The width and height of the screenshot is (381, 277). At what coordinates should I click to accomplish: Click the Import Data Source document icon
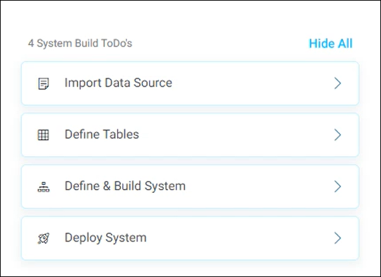pyautogui.click(x=43, y=83)
